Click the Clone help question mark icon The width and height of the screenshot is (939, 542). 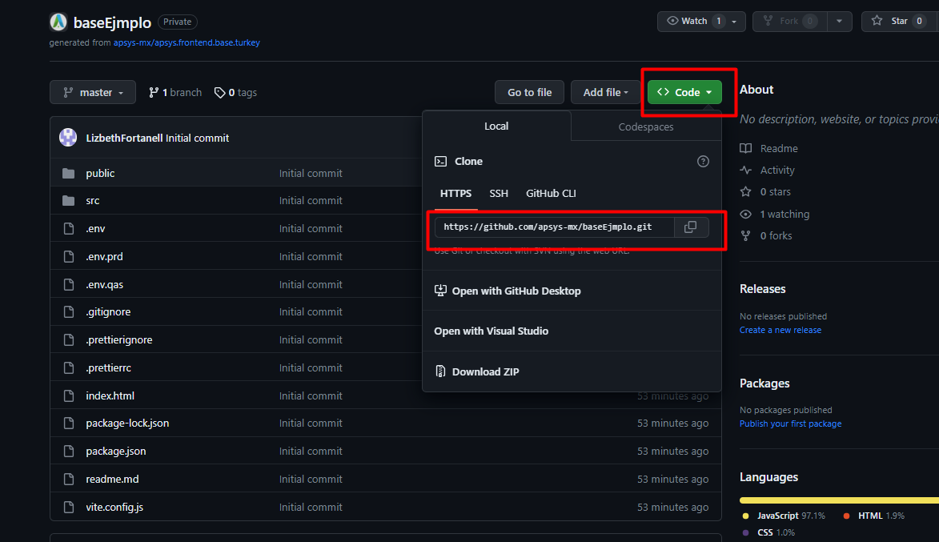pos(703,161)
